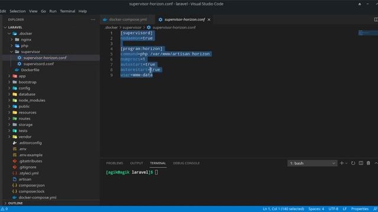
Task: Select the 1: bash terminal dropdown
Action: tap(312, 163)
